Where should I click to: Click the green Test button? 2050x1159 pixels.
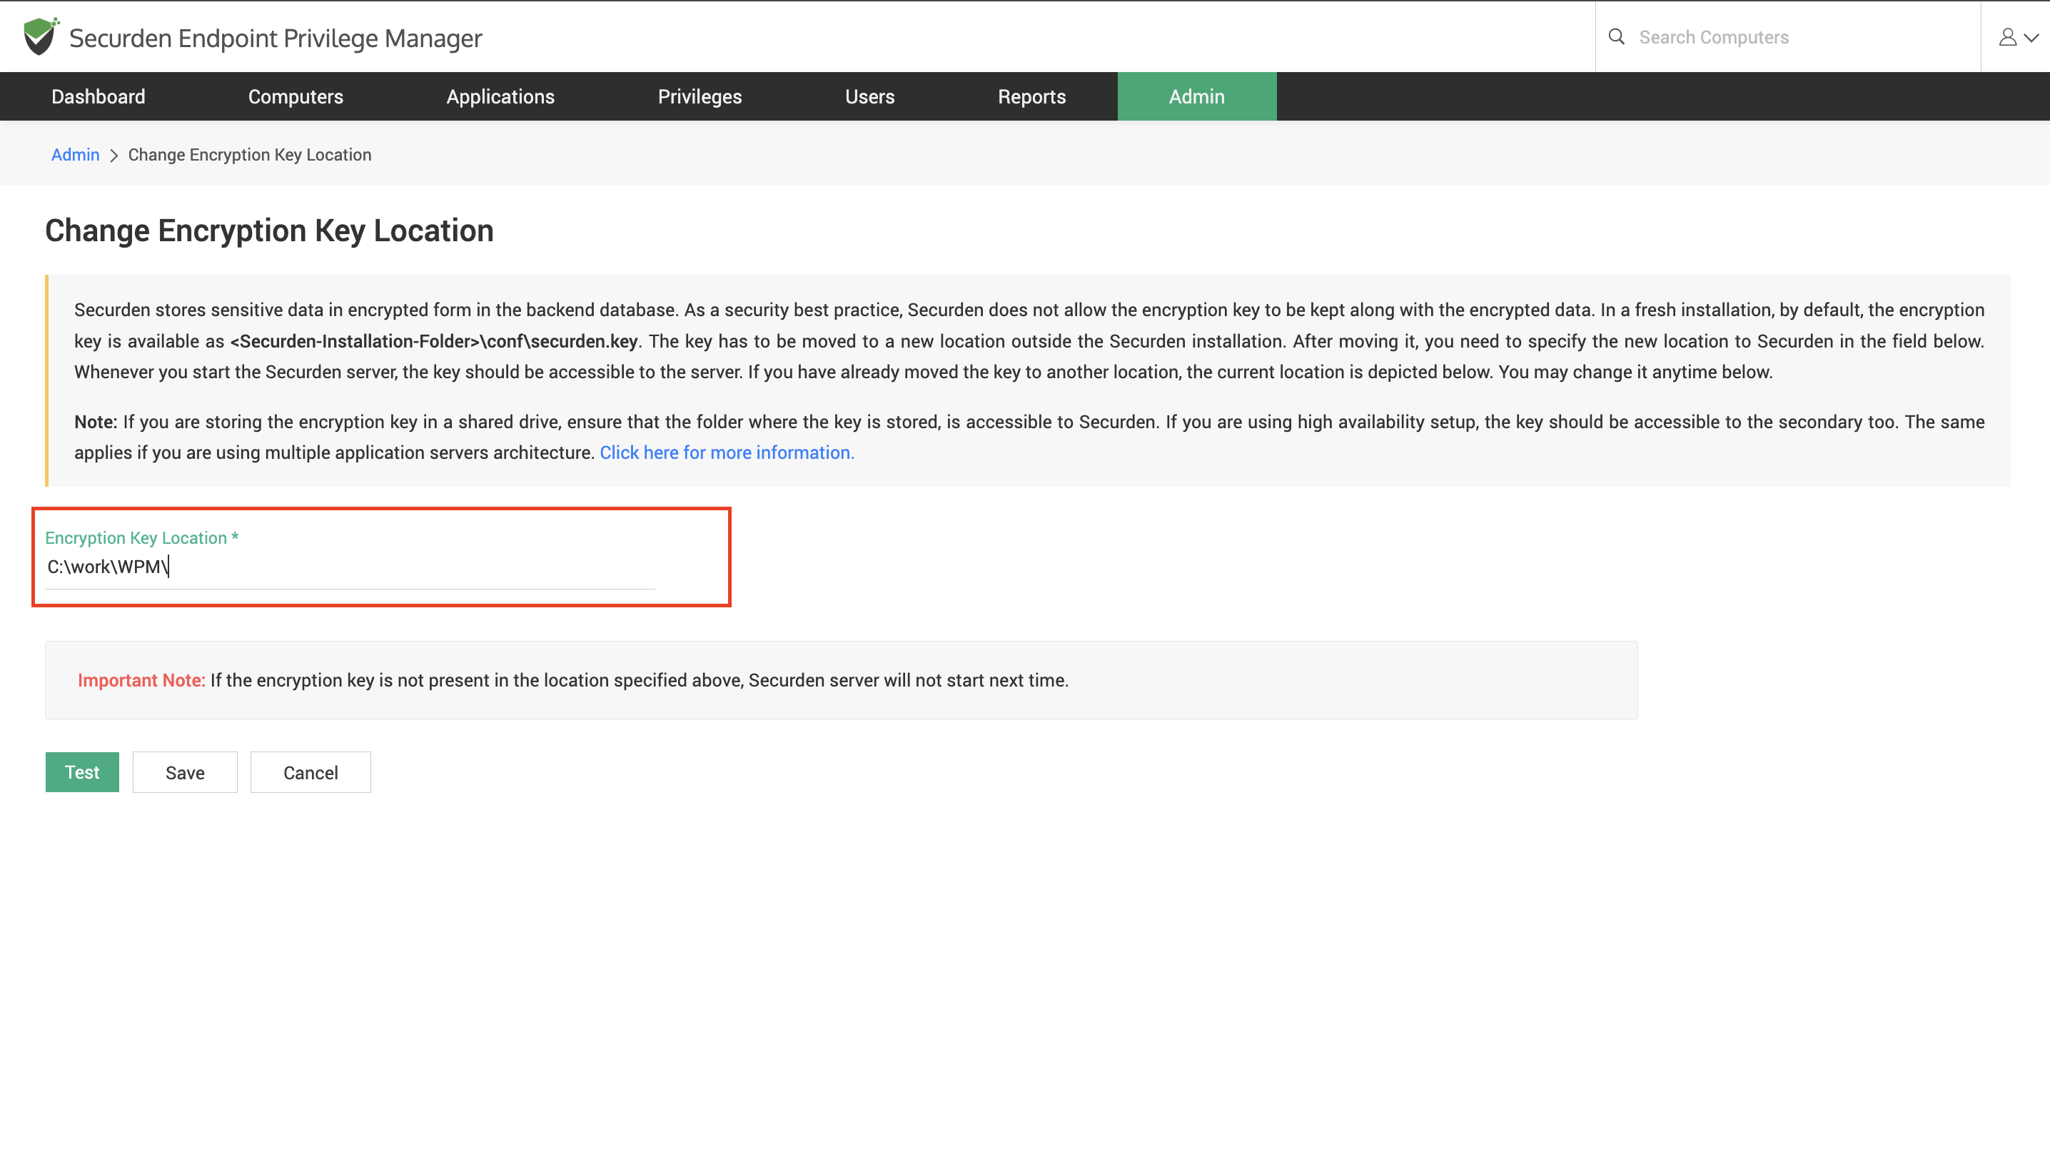(82, 772)
